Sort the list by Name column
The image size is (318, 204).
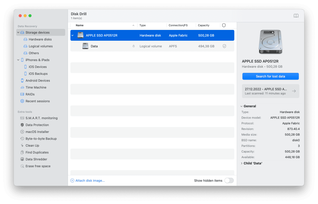tap(79, 25)
